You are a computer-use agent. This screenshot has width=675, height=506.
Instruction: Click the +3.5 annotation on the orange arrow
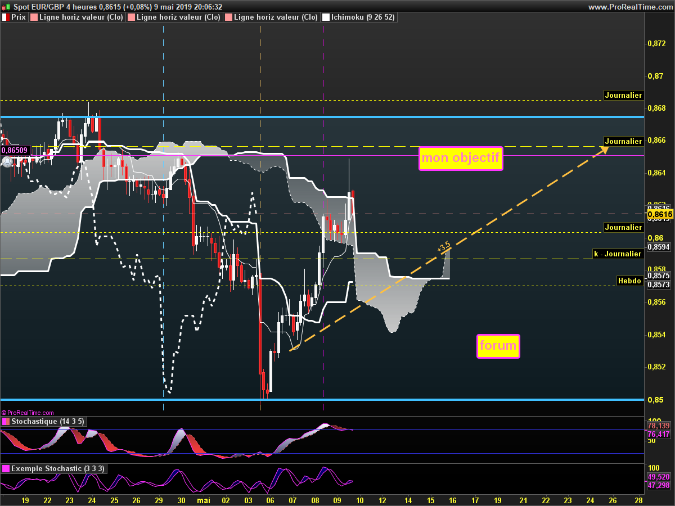coord(444,247)
